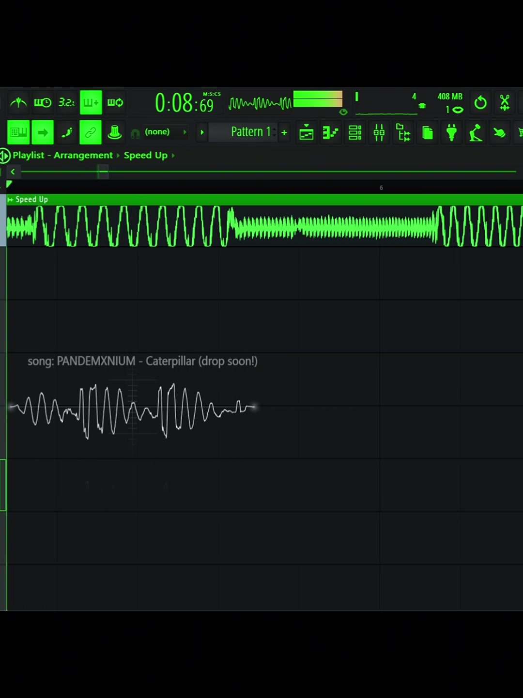Switch time format via M:S:CS label

(x=212, y=94)
